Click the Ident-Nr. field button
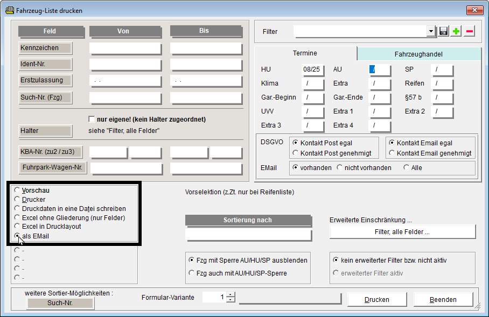 click(45, 64)
